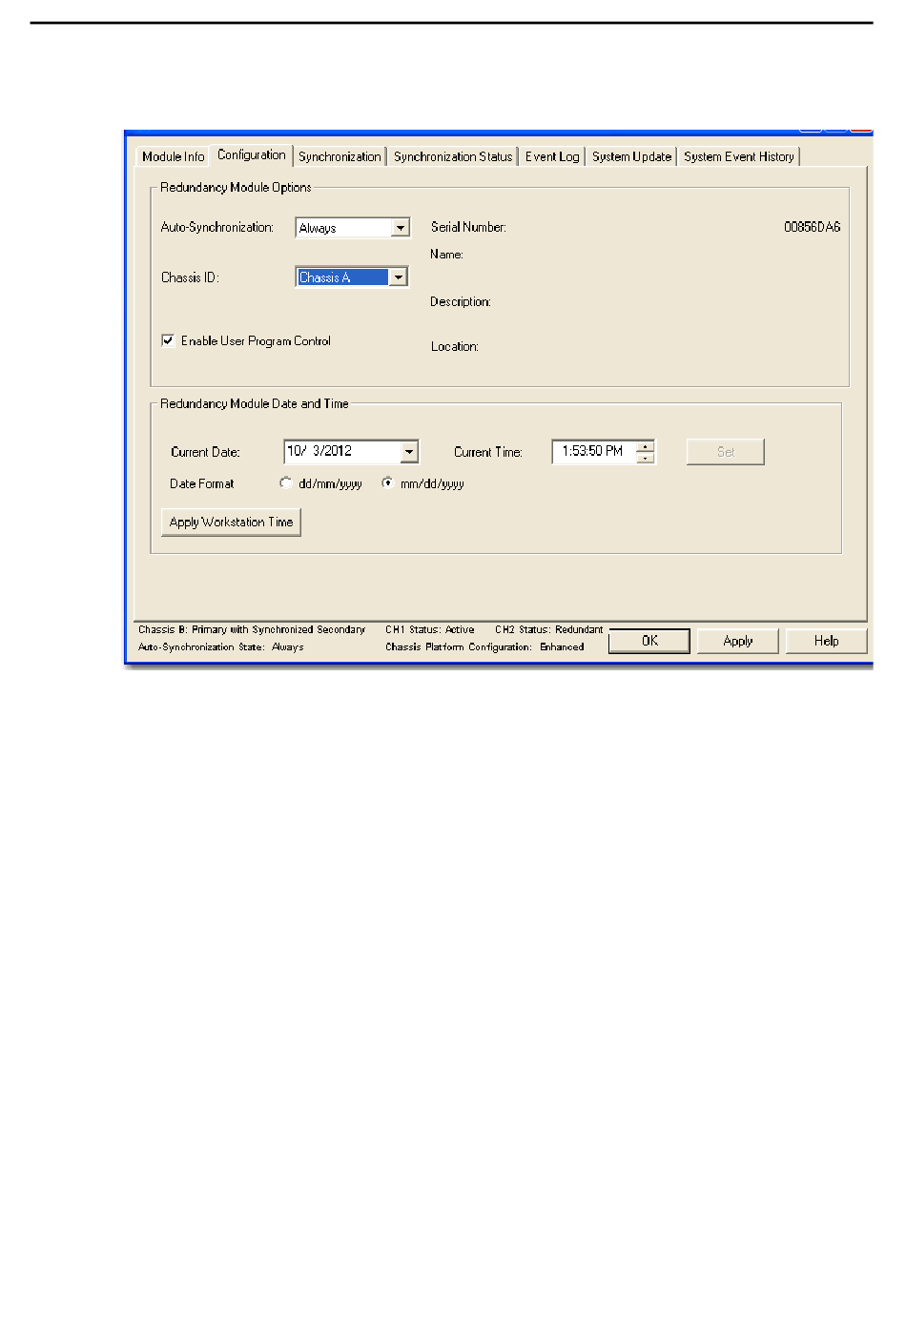Decrease Current Time with down spinner arrow

(x=646, y=458)
